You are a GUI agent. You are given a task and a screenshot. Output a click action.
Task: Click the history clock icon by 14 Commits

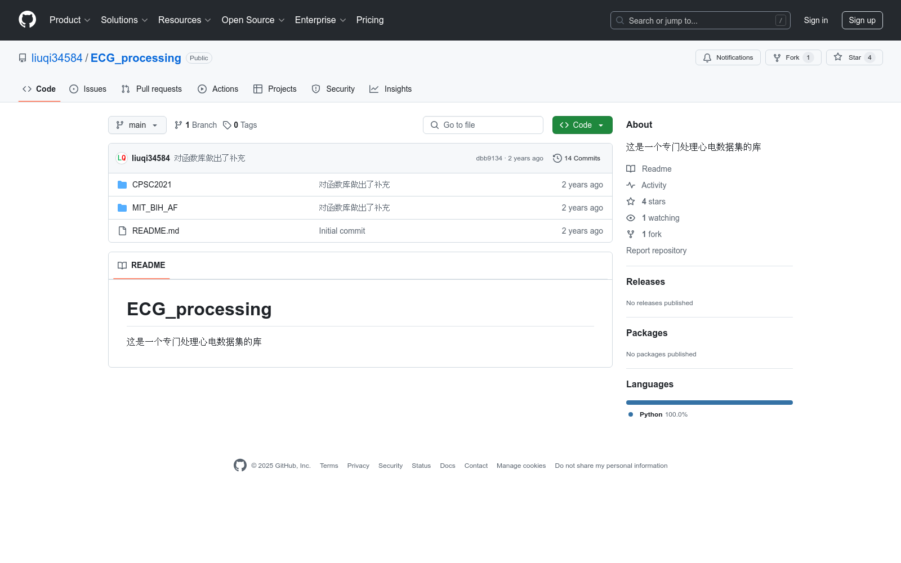557,158
